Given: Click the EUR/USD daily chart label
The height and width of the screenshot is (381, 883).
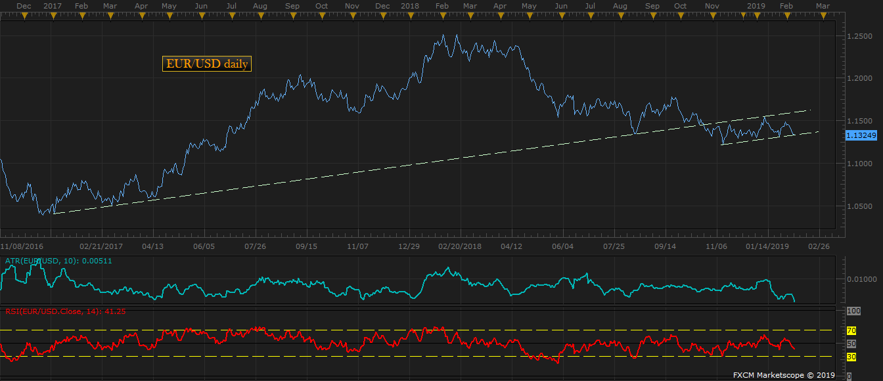Looking at the screenshot, I should [x=207, y=64].
